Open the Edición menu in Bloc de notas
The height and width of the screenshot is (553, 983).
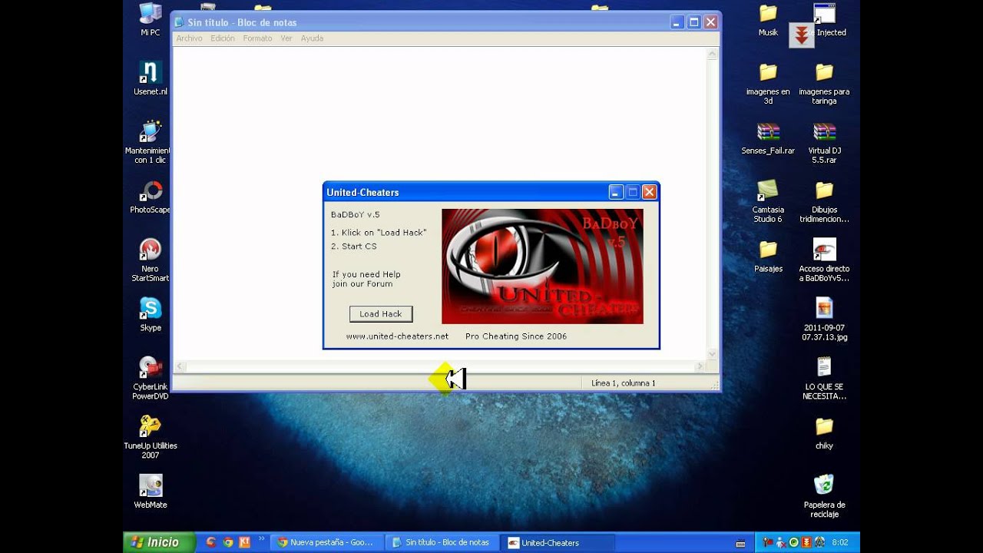click(223, 38)
